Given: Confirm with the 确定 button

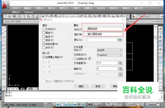Looking at the screenshot, I should (81, 86).
